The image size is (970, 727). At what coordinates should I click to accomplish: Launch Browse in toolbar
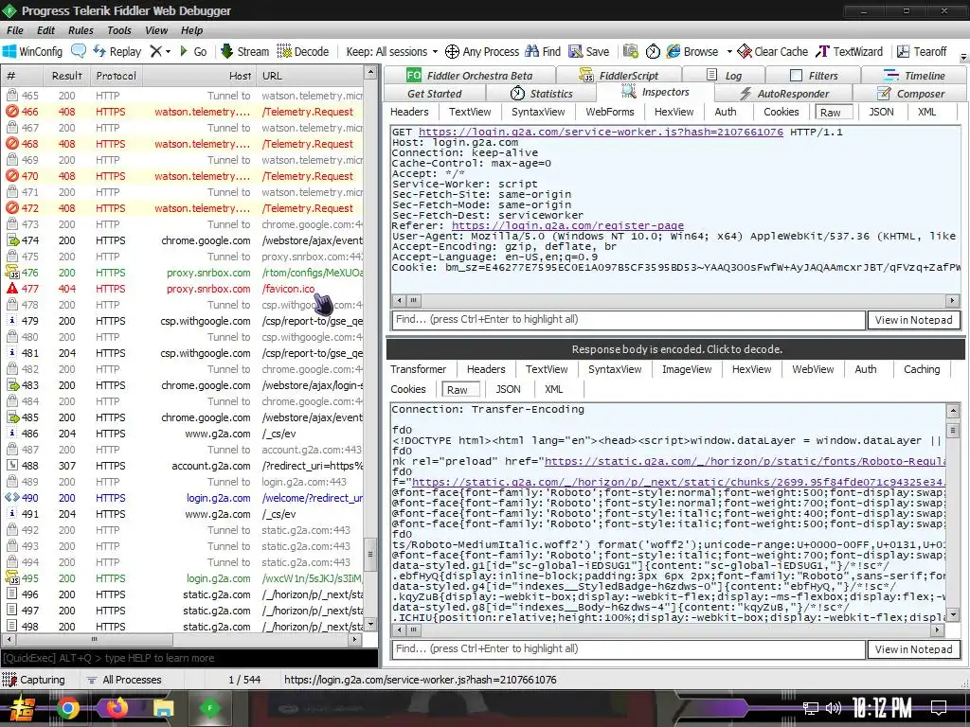pyautogui.click(x=692, y=51)
